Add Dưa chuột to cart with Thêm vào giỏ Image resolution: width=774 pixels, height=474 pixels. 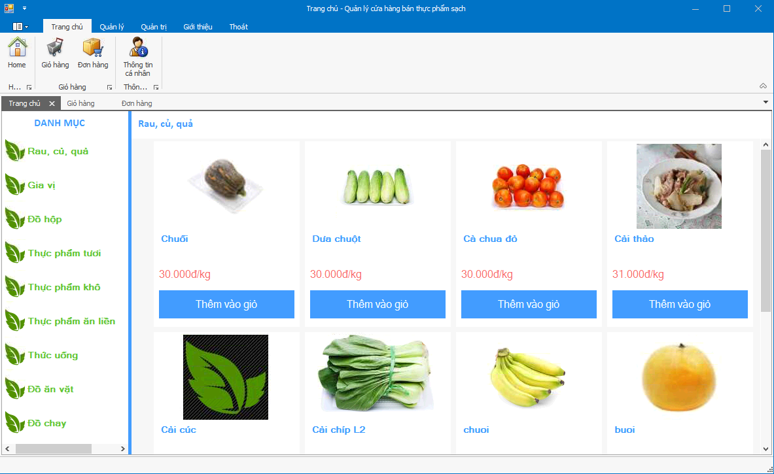coord(378,304)
